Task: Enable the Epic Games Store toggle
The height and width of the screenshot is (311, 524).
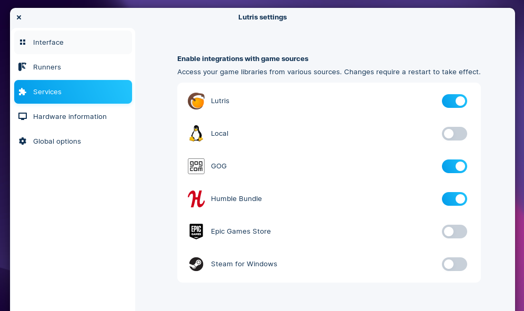Action: (x=454, y=232)
